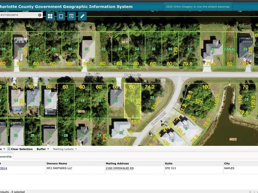This screenshot has width=258, height=193.
Task: Sort by Mailing Address column header
Action: (117, 164)
